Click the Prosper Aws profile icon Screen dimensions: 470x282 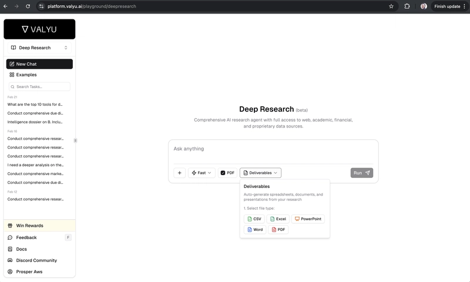click(10, 272)
